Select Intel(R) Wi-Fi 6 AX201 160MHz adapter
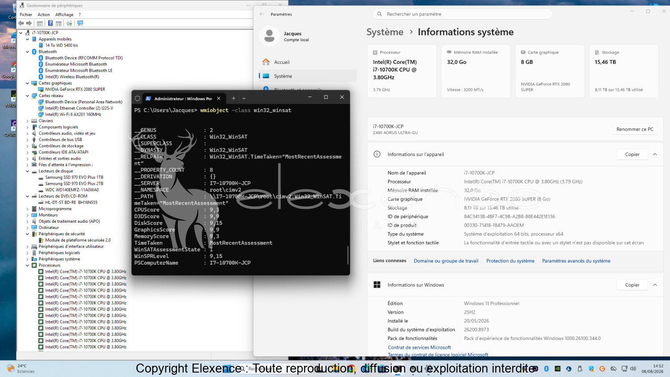This screenshot has height=377, width=670. pos(73,114)
